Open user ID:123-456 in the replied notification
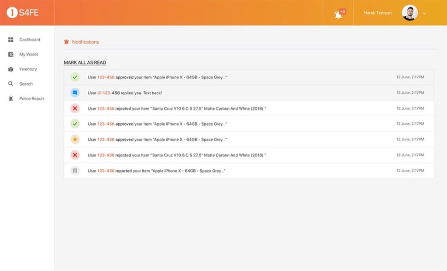This screenshot has height=271, width=447. 109,93
